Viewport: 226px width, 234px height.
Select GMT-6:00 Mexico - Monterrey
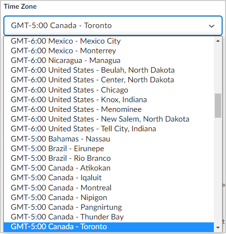click(109, 51)
